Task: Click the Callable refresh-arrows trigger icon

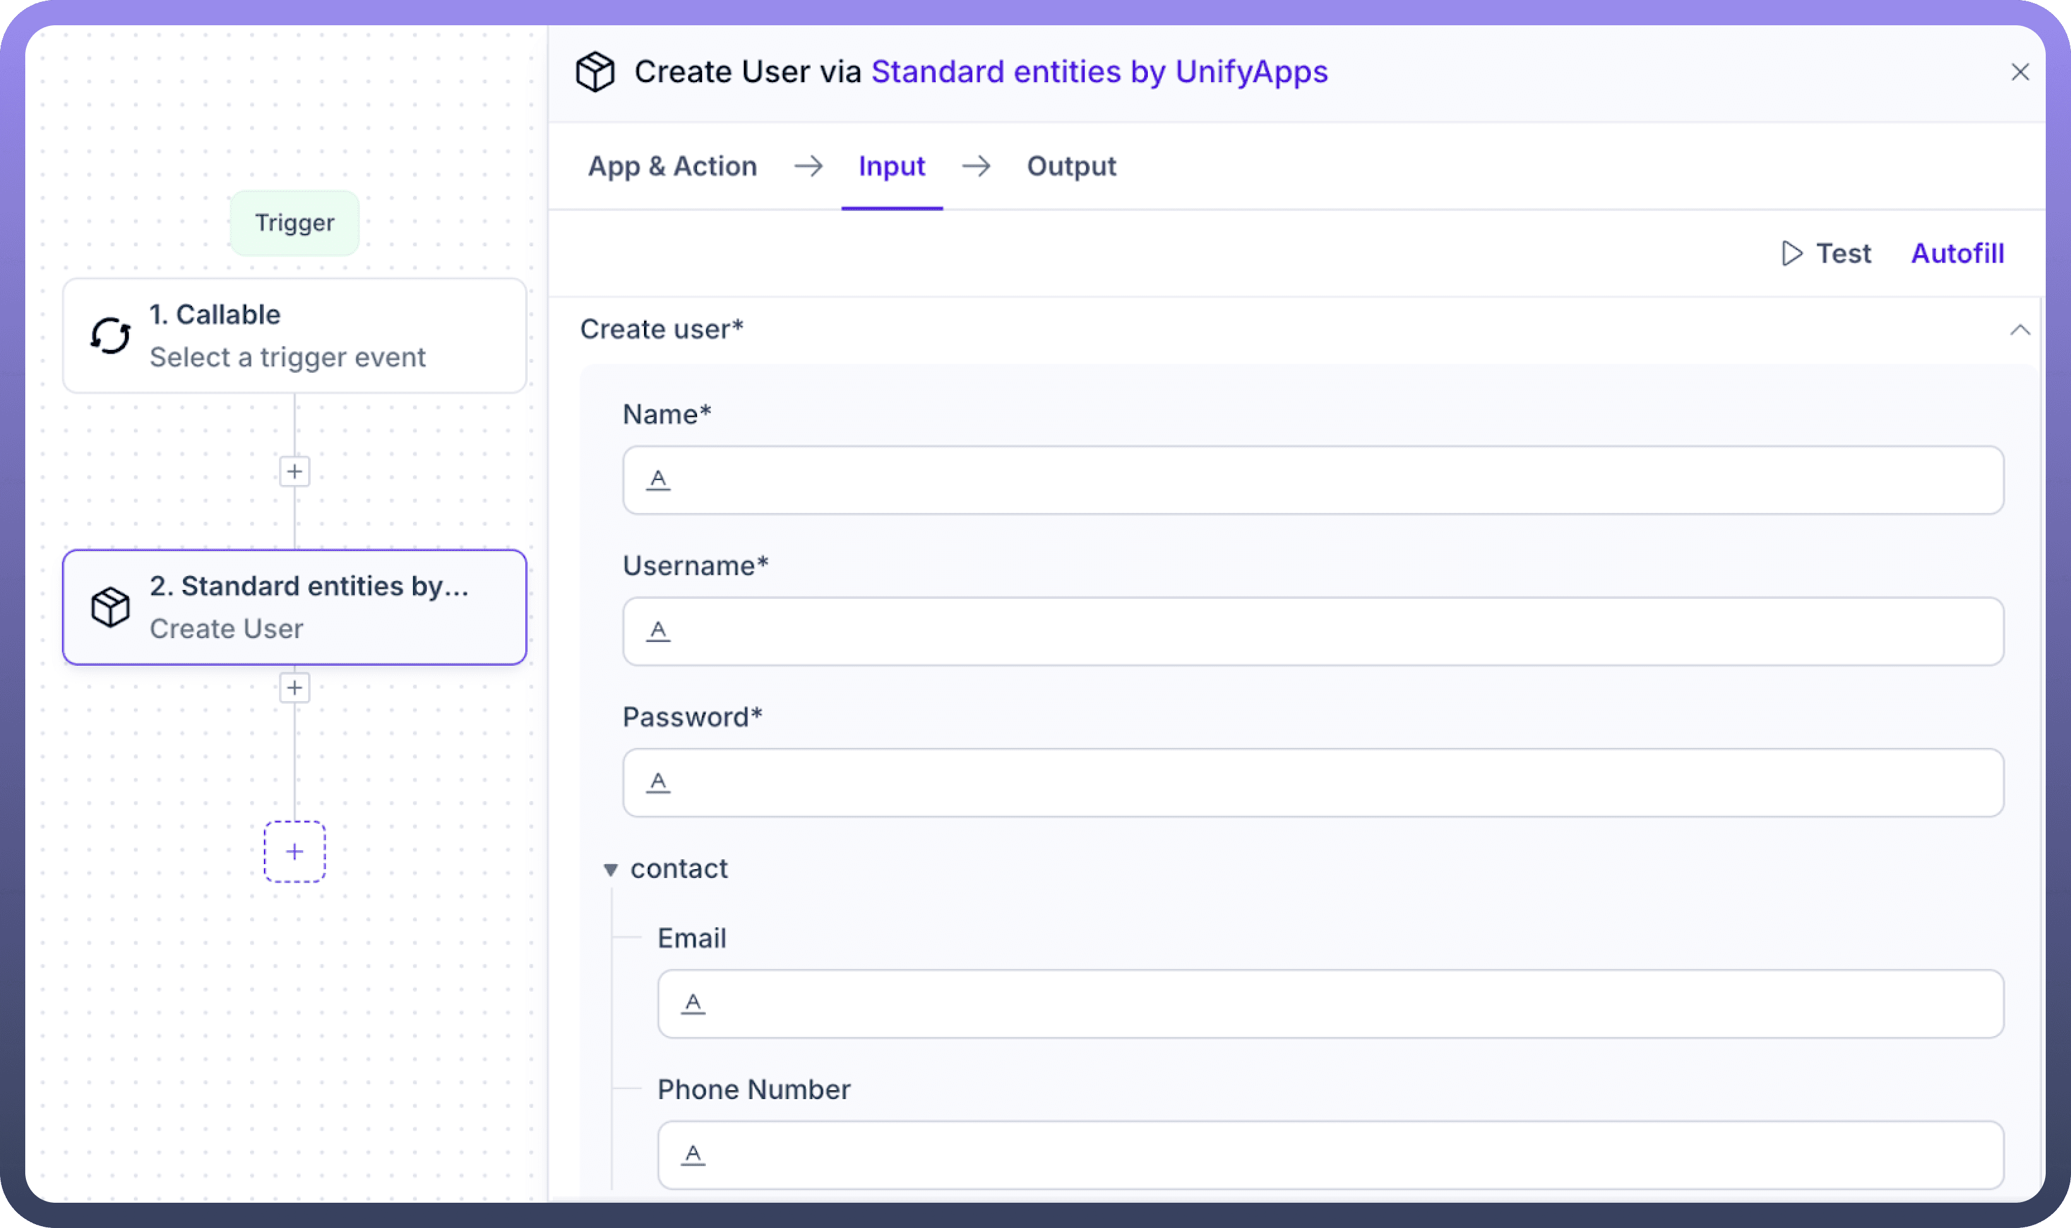Action: coord(110,336)
